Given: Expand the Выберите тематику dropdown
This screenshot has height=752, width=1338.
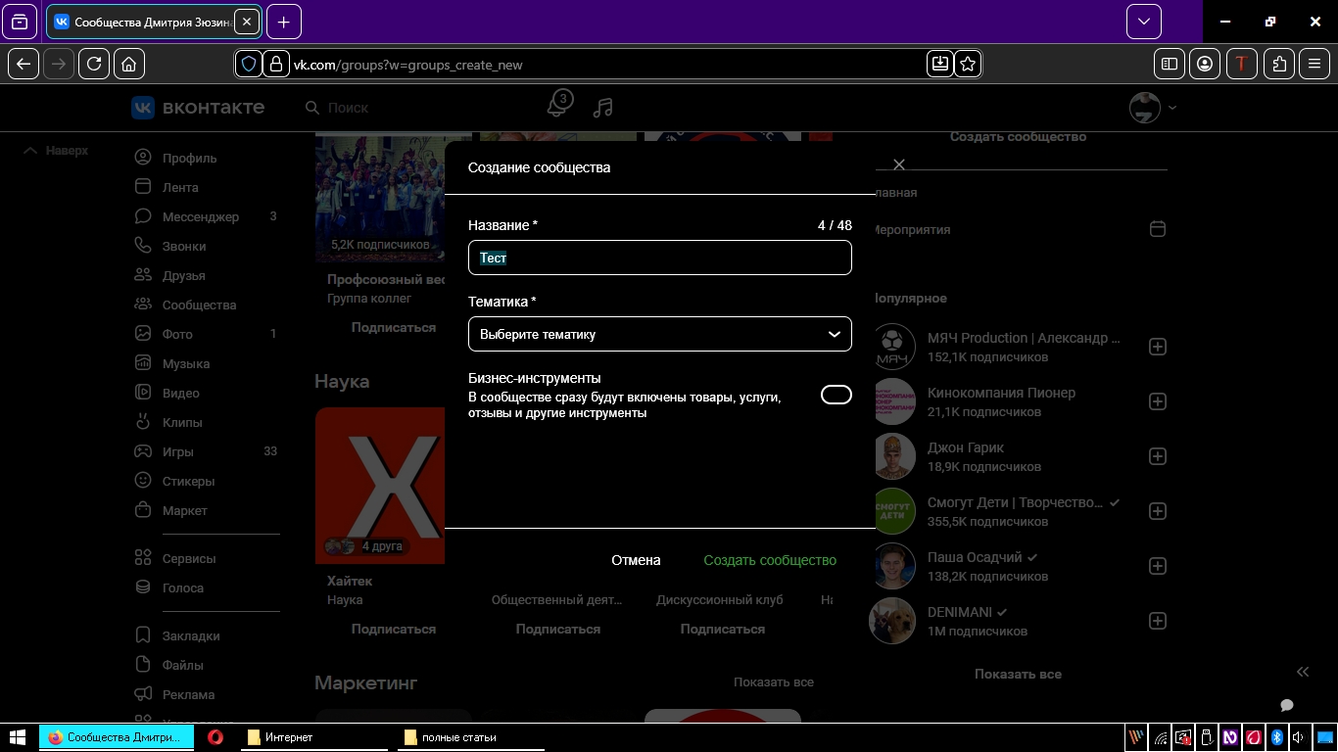Looking at the screenshot, I should click(659, 334).
